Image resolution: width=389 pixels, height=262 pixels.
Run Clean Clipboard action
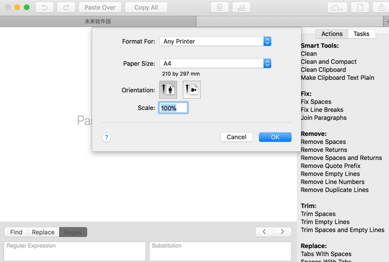tap(323, 70)
